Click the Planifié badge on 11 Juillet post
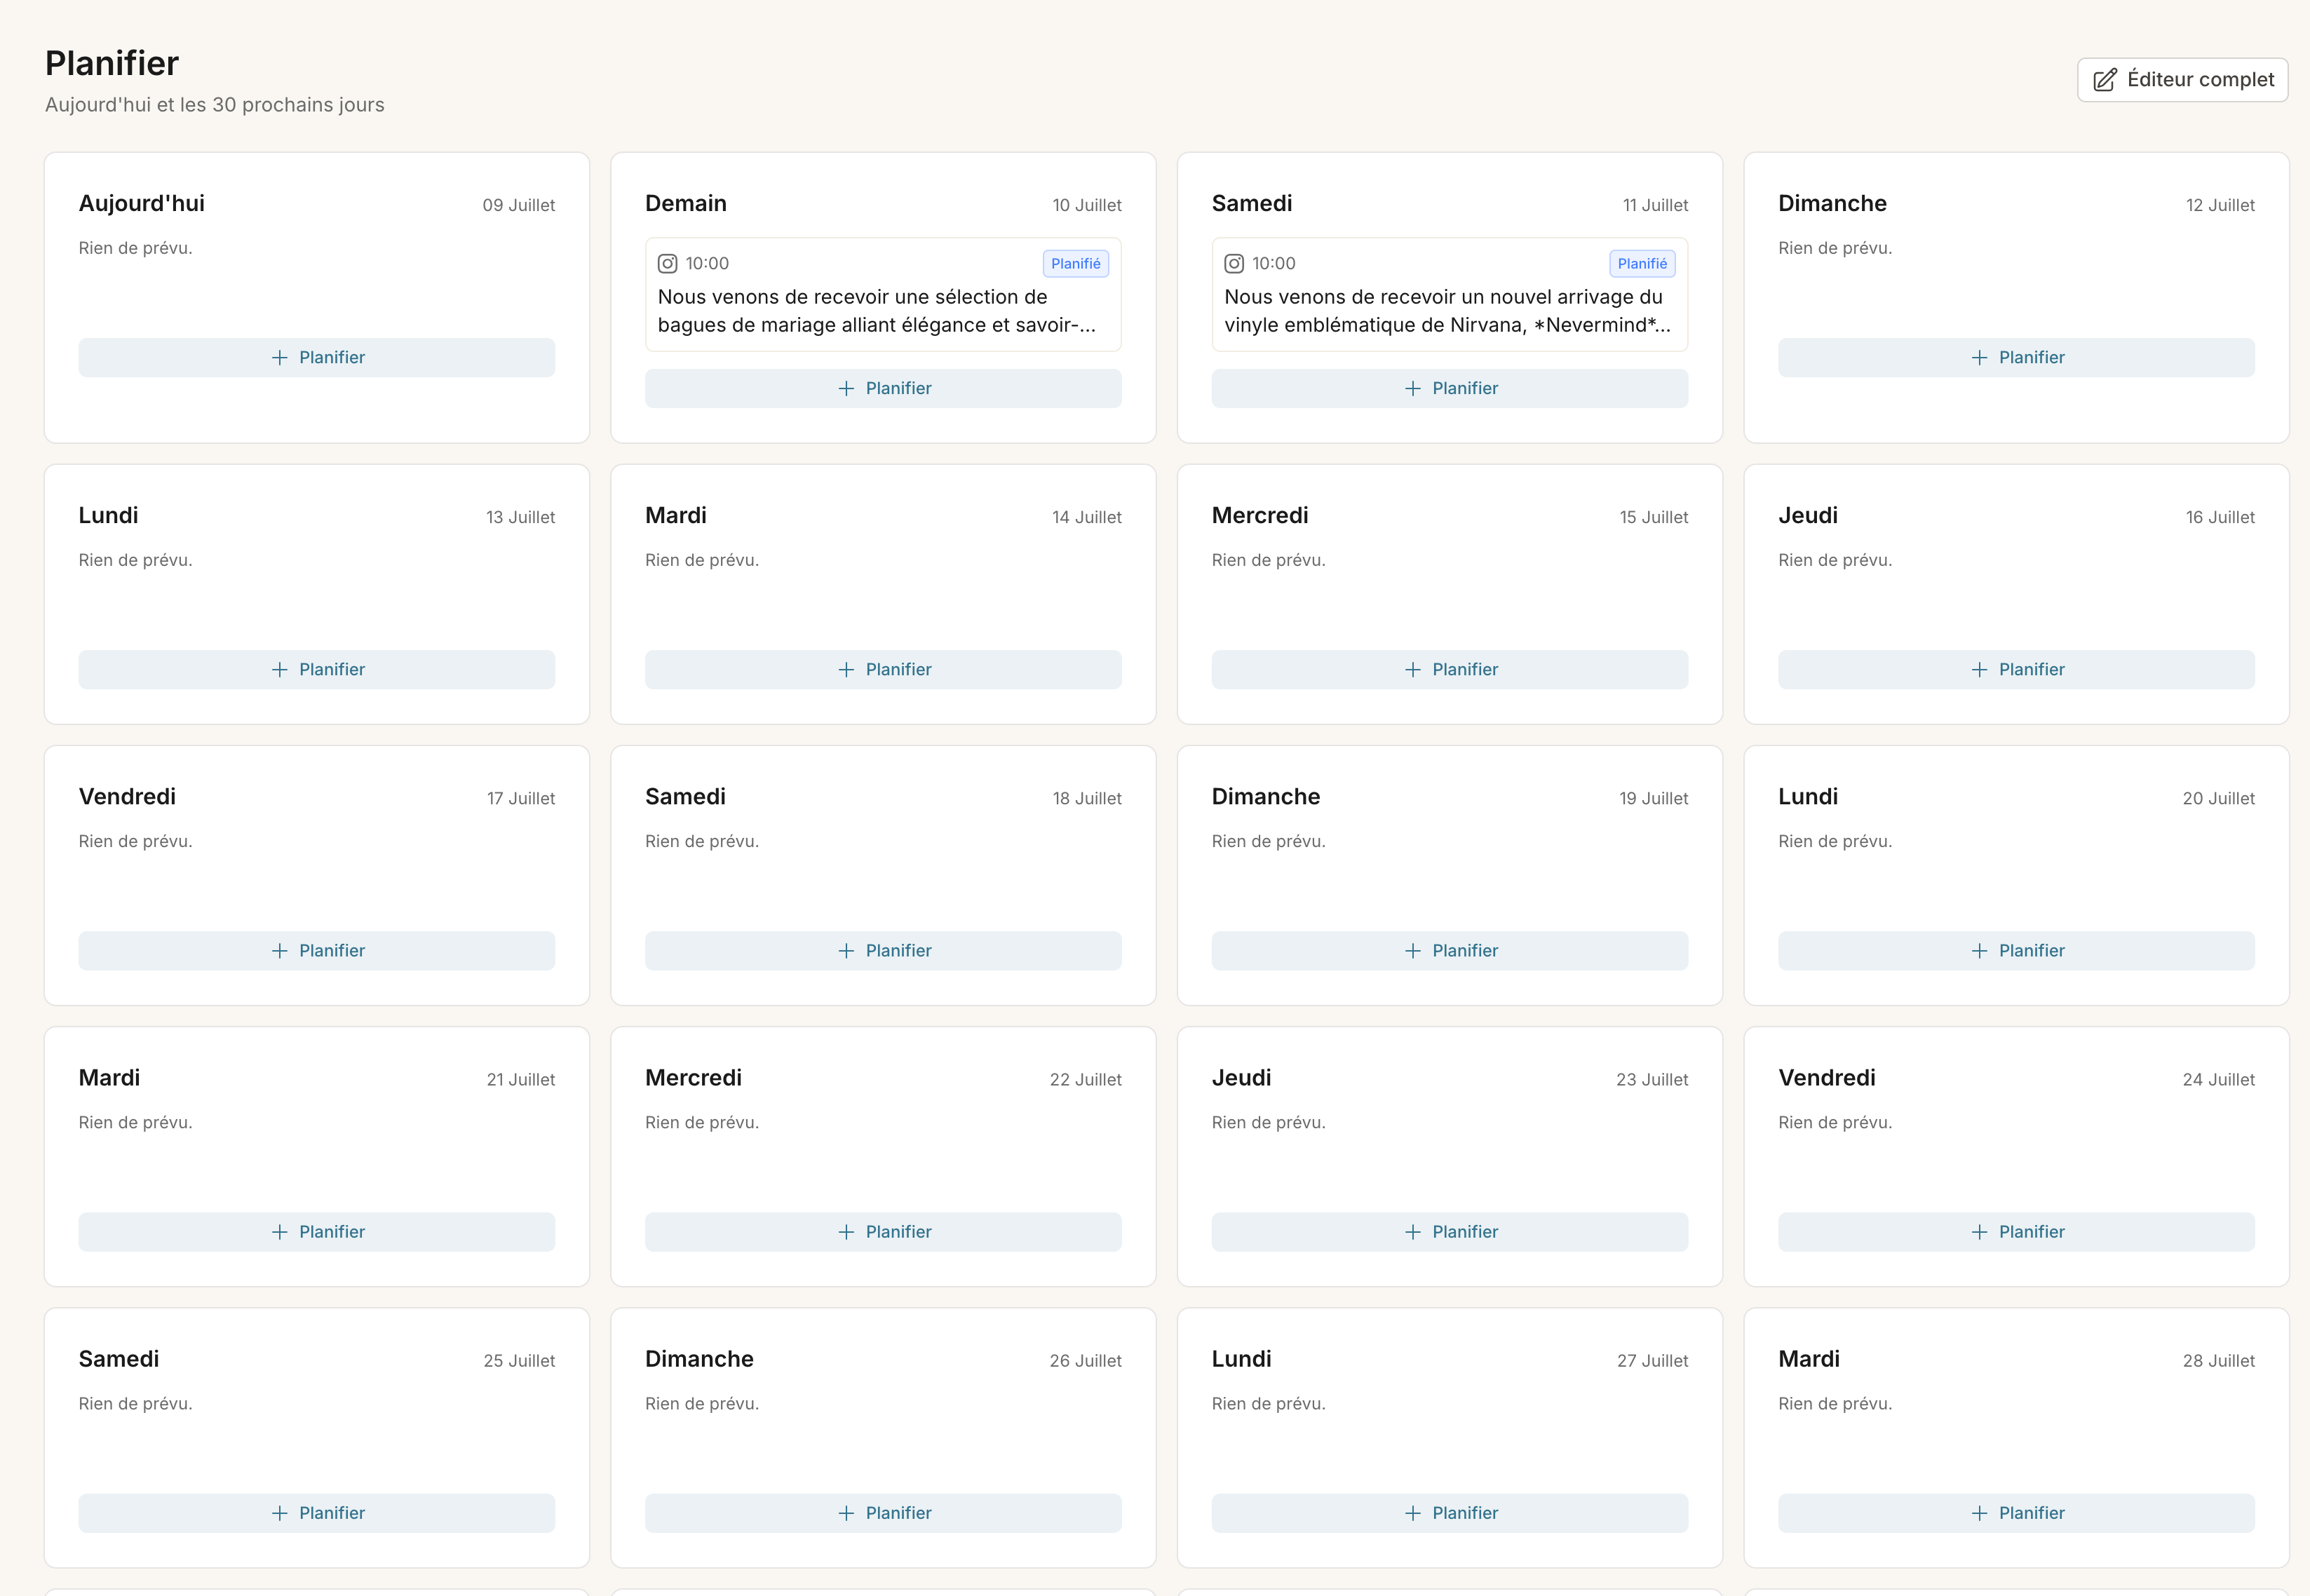The width and height of the screenshot is (2310, 1596). (x=1642, y=264)
